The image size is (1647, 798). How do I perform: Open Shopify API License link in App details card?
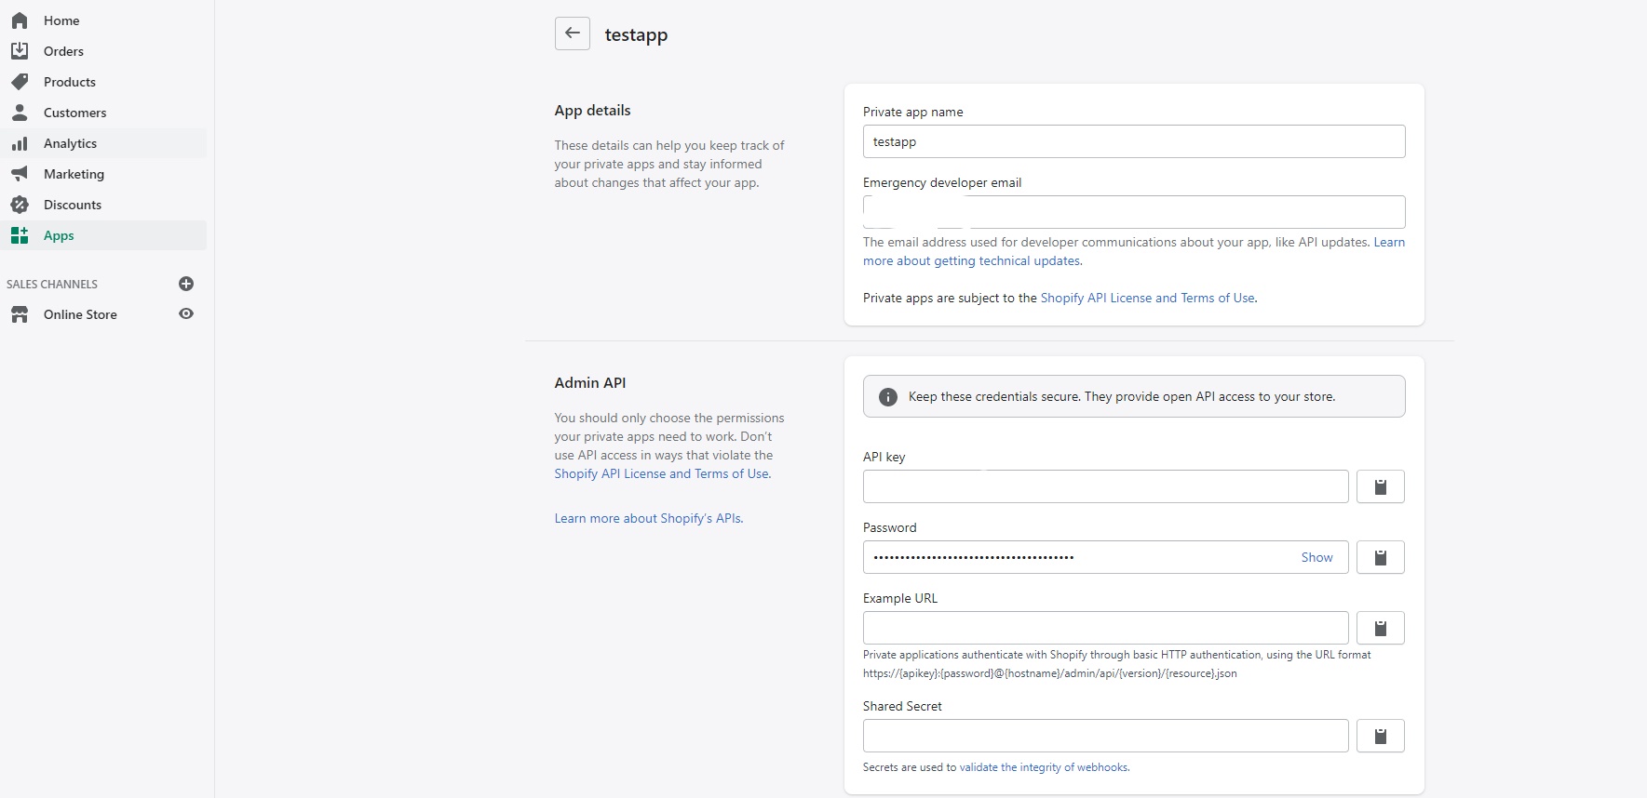coord(1147,298)
